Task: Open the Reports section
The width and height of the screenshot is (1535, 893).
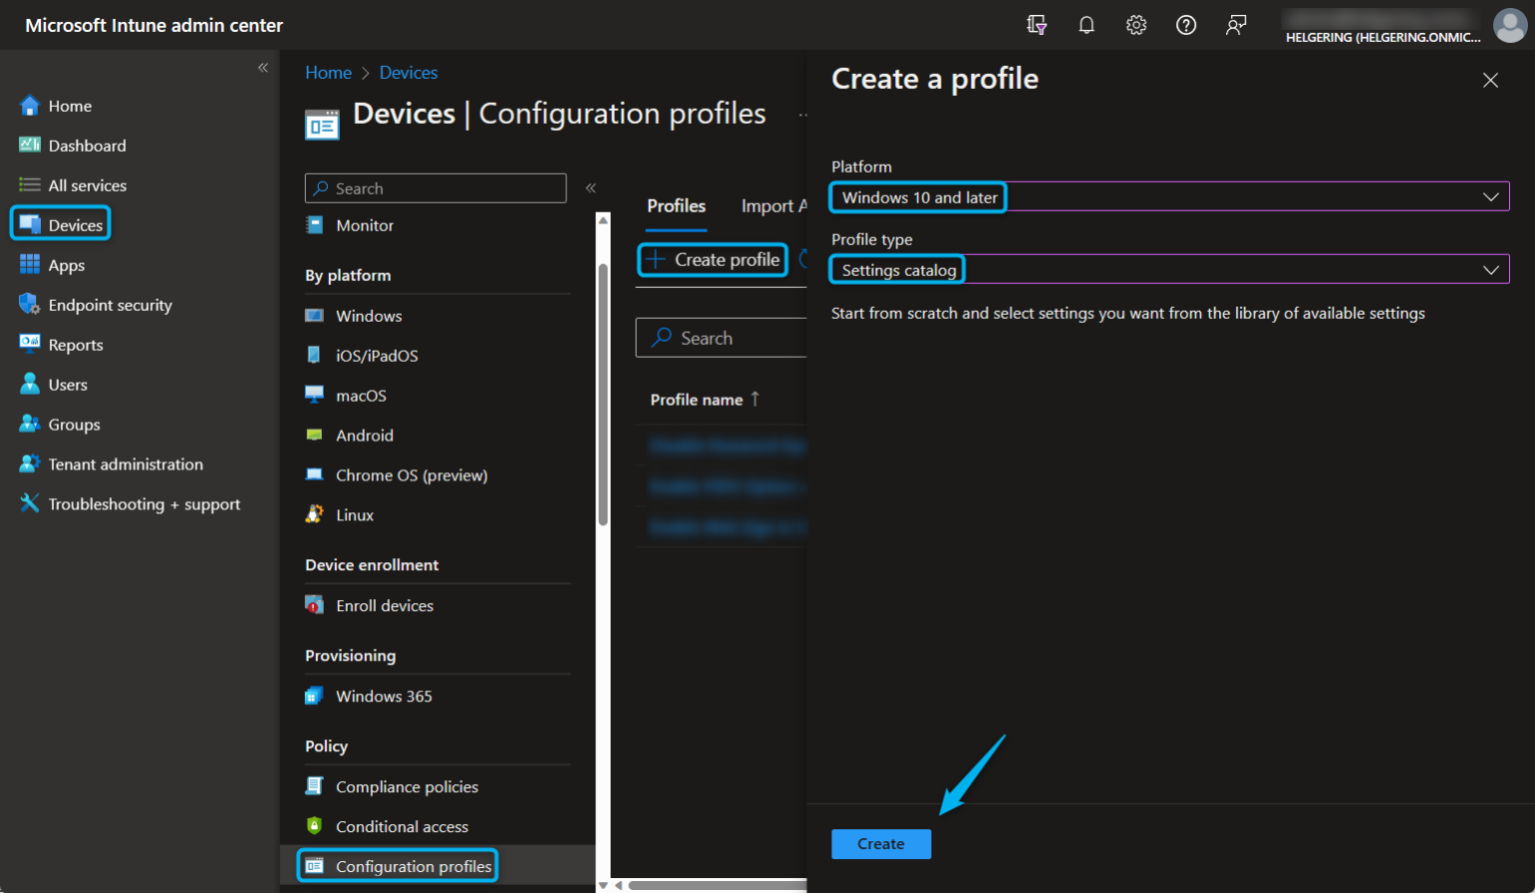Action: tap(75, 345)
